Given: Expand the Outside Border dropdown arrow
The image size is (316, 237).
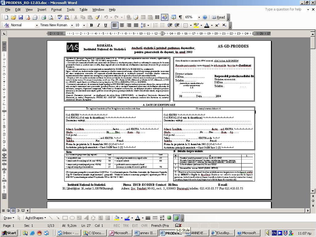Looking at the screenshot, I should coord(191,25).
